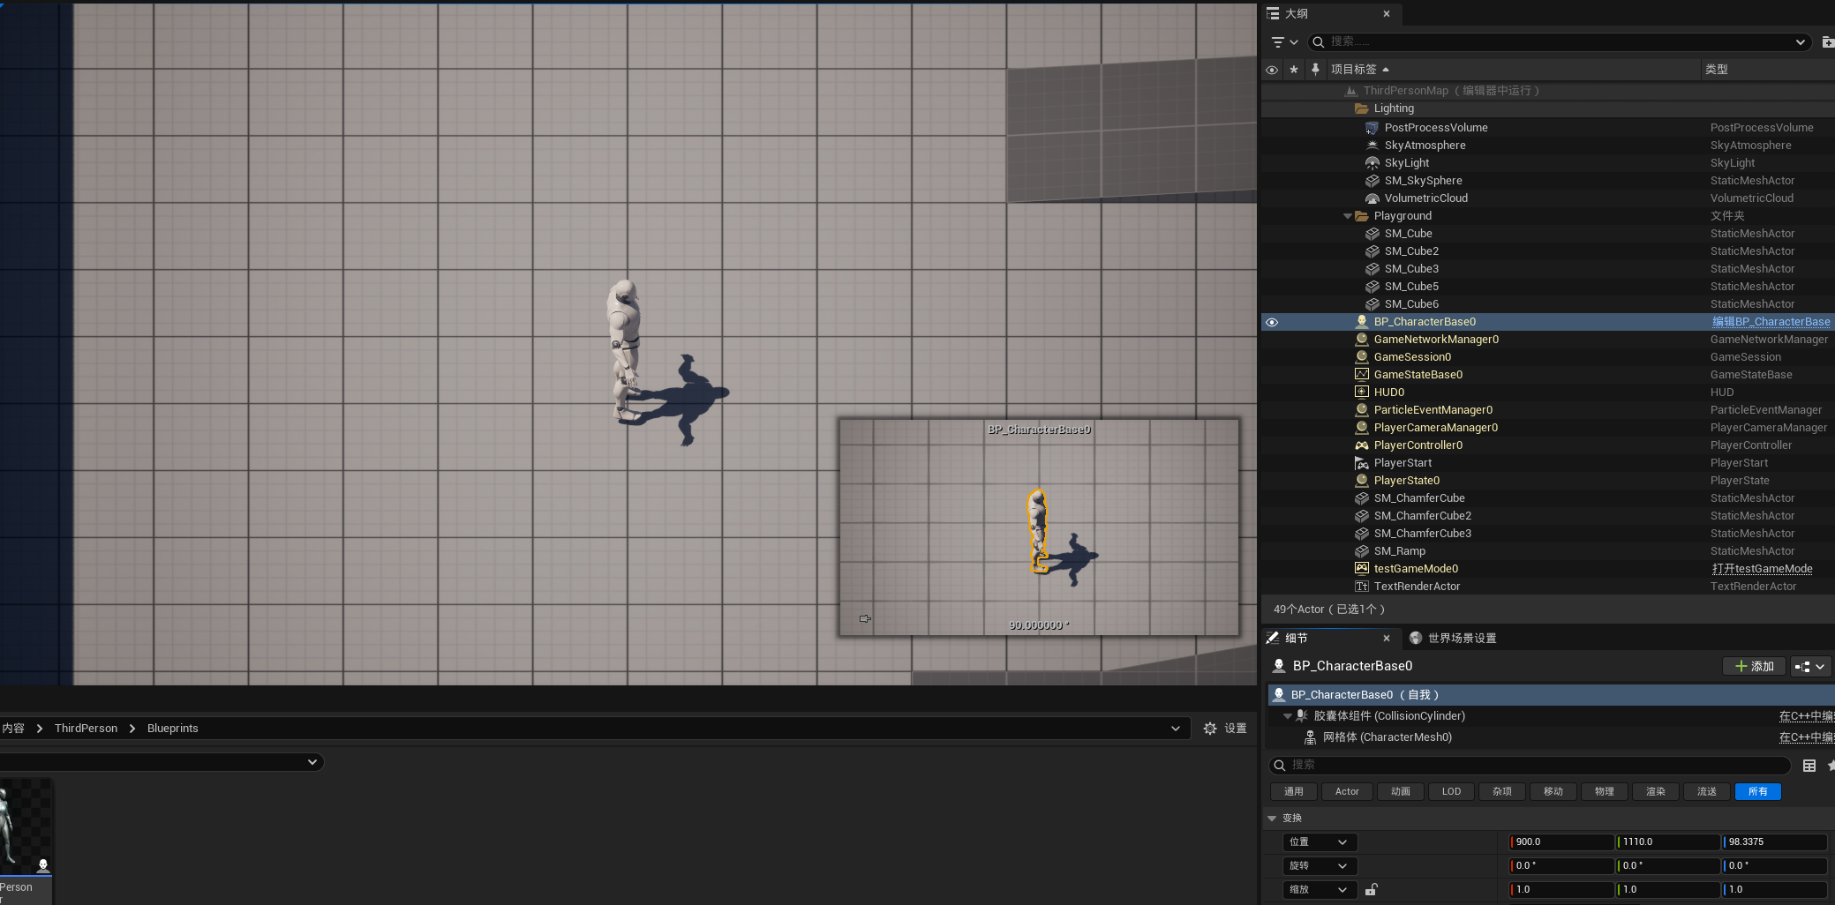This screenshot has width=1835, height=905.
Task: Select the SkyAtmosphere actor icon
Action: click(1372, 146)
